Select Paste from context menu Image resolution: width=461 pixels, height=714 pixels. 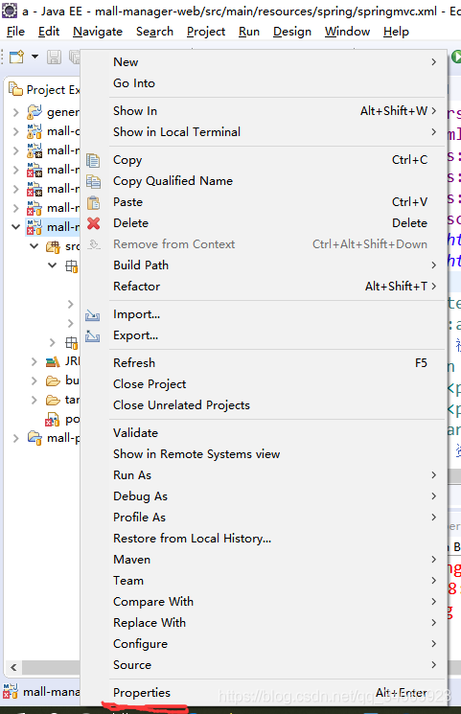click(264, 201)
